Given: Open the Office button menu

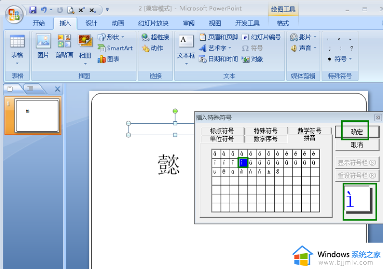Looking at the screenshot, I should pos(14,14).
